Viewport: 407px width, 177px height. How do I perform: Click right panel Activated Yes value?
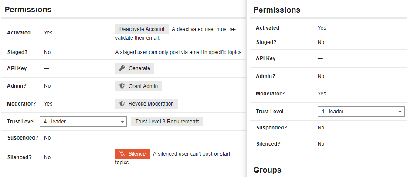322,28
